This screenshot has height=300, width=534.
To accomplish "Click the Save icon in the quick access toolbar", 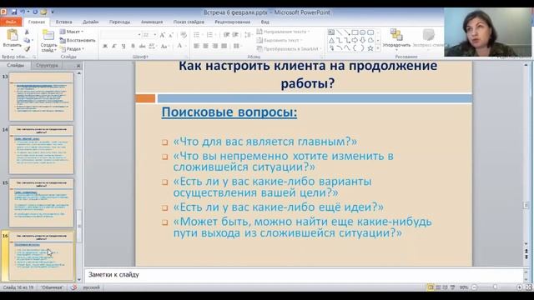I will tap(14, 12).
